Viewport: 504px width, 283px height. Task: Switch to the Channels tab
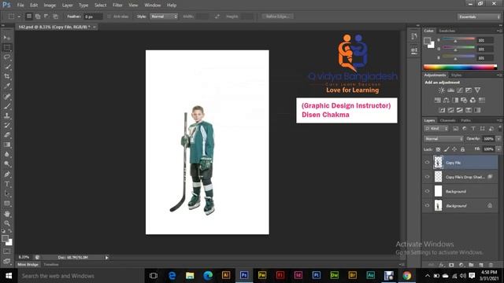[447, 120]
